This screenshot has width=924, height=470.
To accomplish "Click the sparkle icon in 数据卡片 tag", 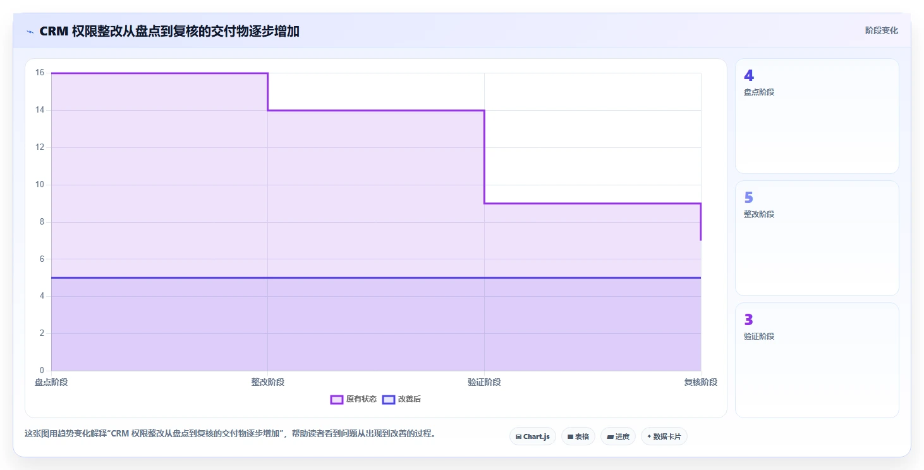I will (649, 436).
